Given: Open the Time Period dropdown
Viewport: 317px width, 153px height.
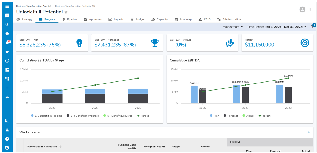Looking at the screenshot, I should (277, 27).
